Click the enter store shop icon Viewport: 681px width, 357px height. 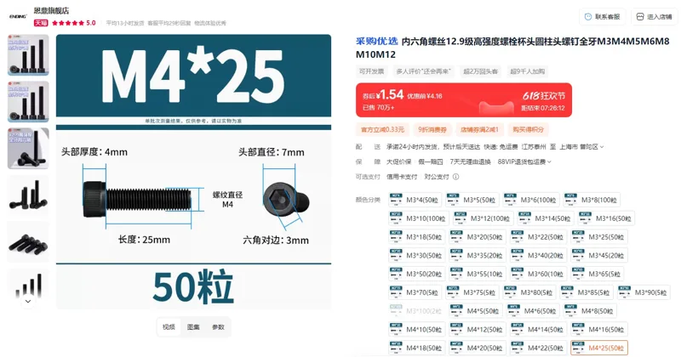(x=640, y=17)
